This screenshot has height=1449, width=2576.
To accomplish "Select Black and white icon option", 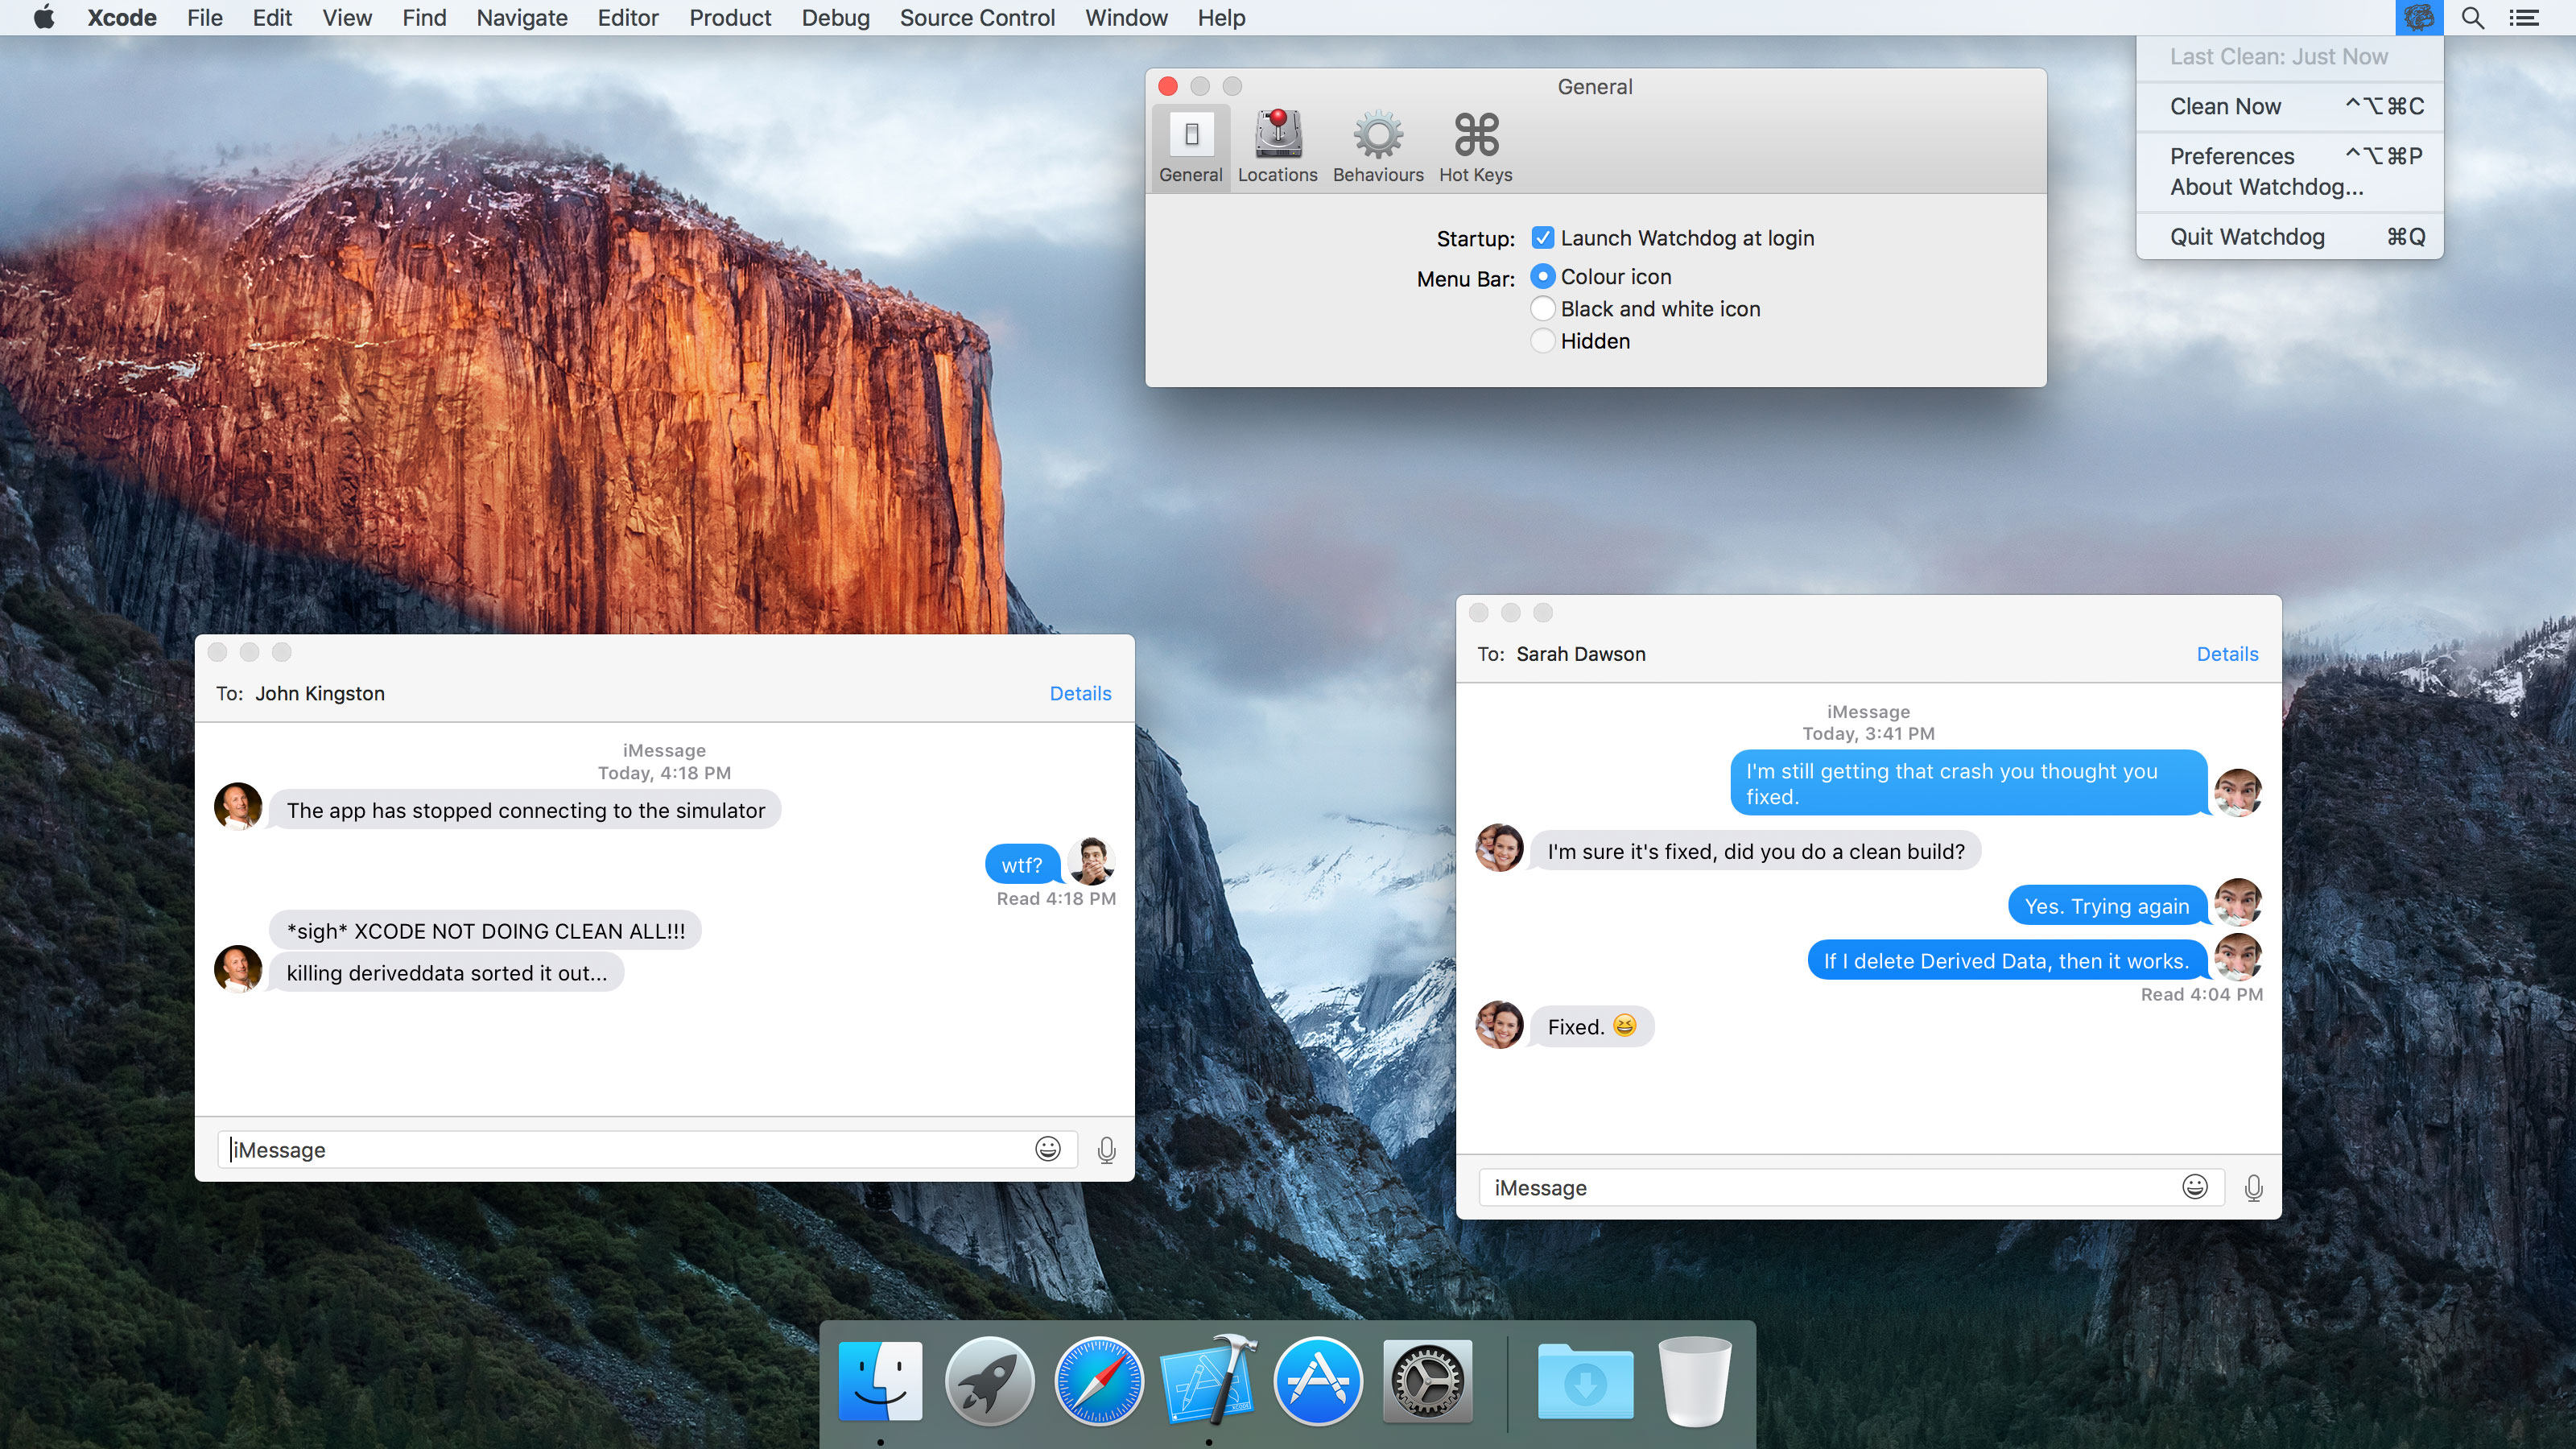I will [x=1542, y=308].
